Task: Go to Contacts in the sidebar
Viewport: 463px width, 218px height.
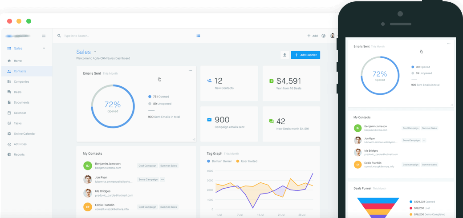Action: tap(20, 71)
